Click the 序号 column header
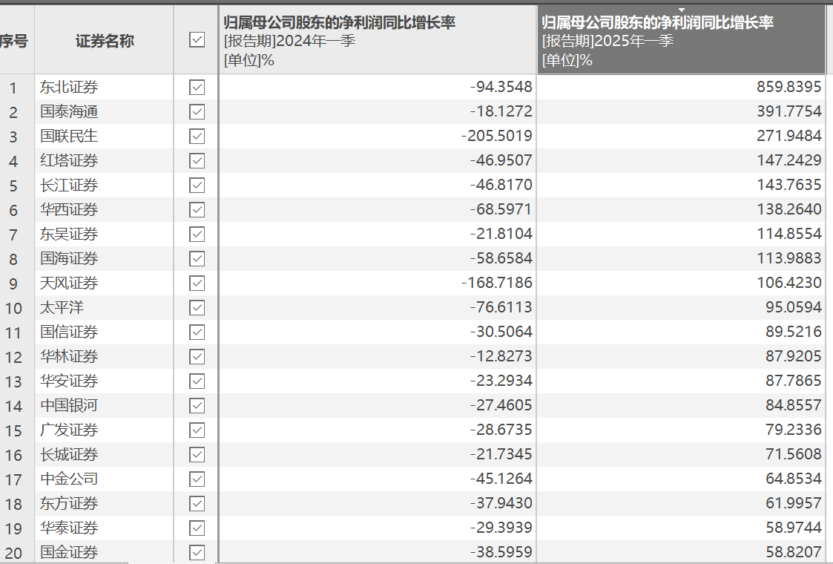The image size is (833, 564). click(13, 39)
